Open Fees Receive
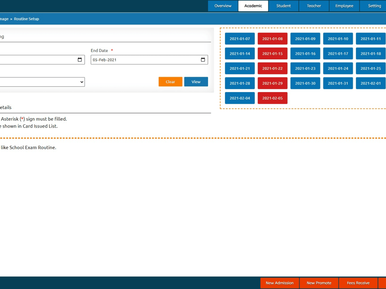The height and width of the screenshot is (289, 386). tap(358, 283)
